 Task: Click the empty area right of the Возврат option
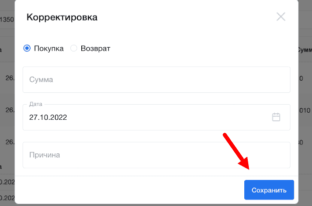tap(199, 48)
